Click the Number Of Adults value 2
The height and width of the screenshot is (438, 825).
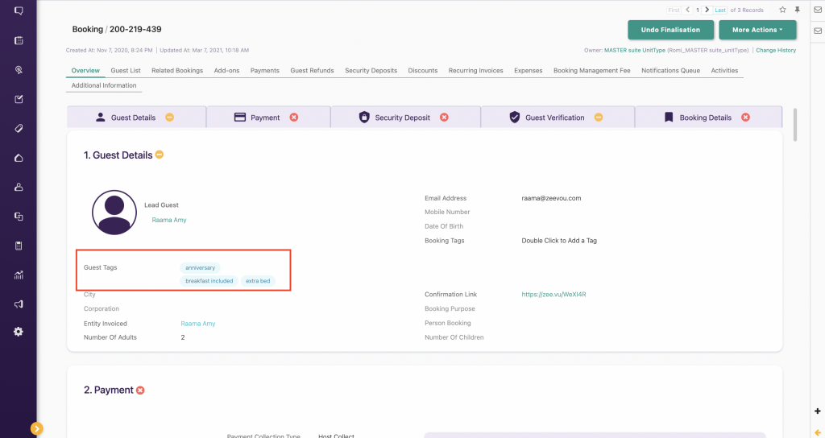point(183,337)
